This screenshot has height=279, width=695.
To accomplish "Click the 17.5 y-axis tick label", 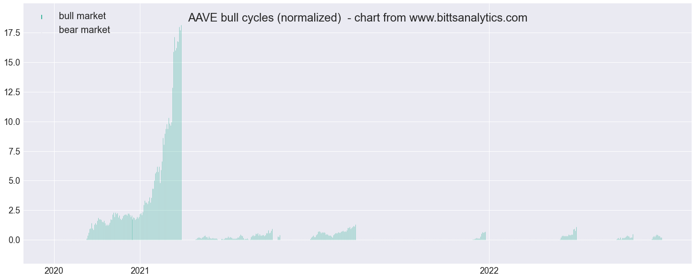I will [11, 33].
